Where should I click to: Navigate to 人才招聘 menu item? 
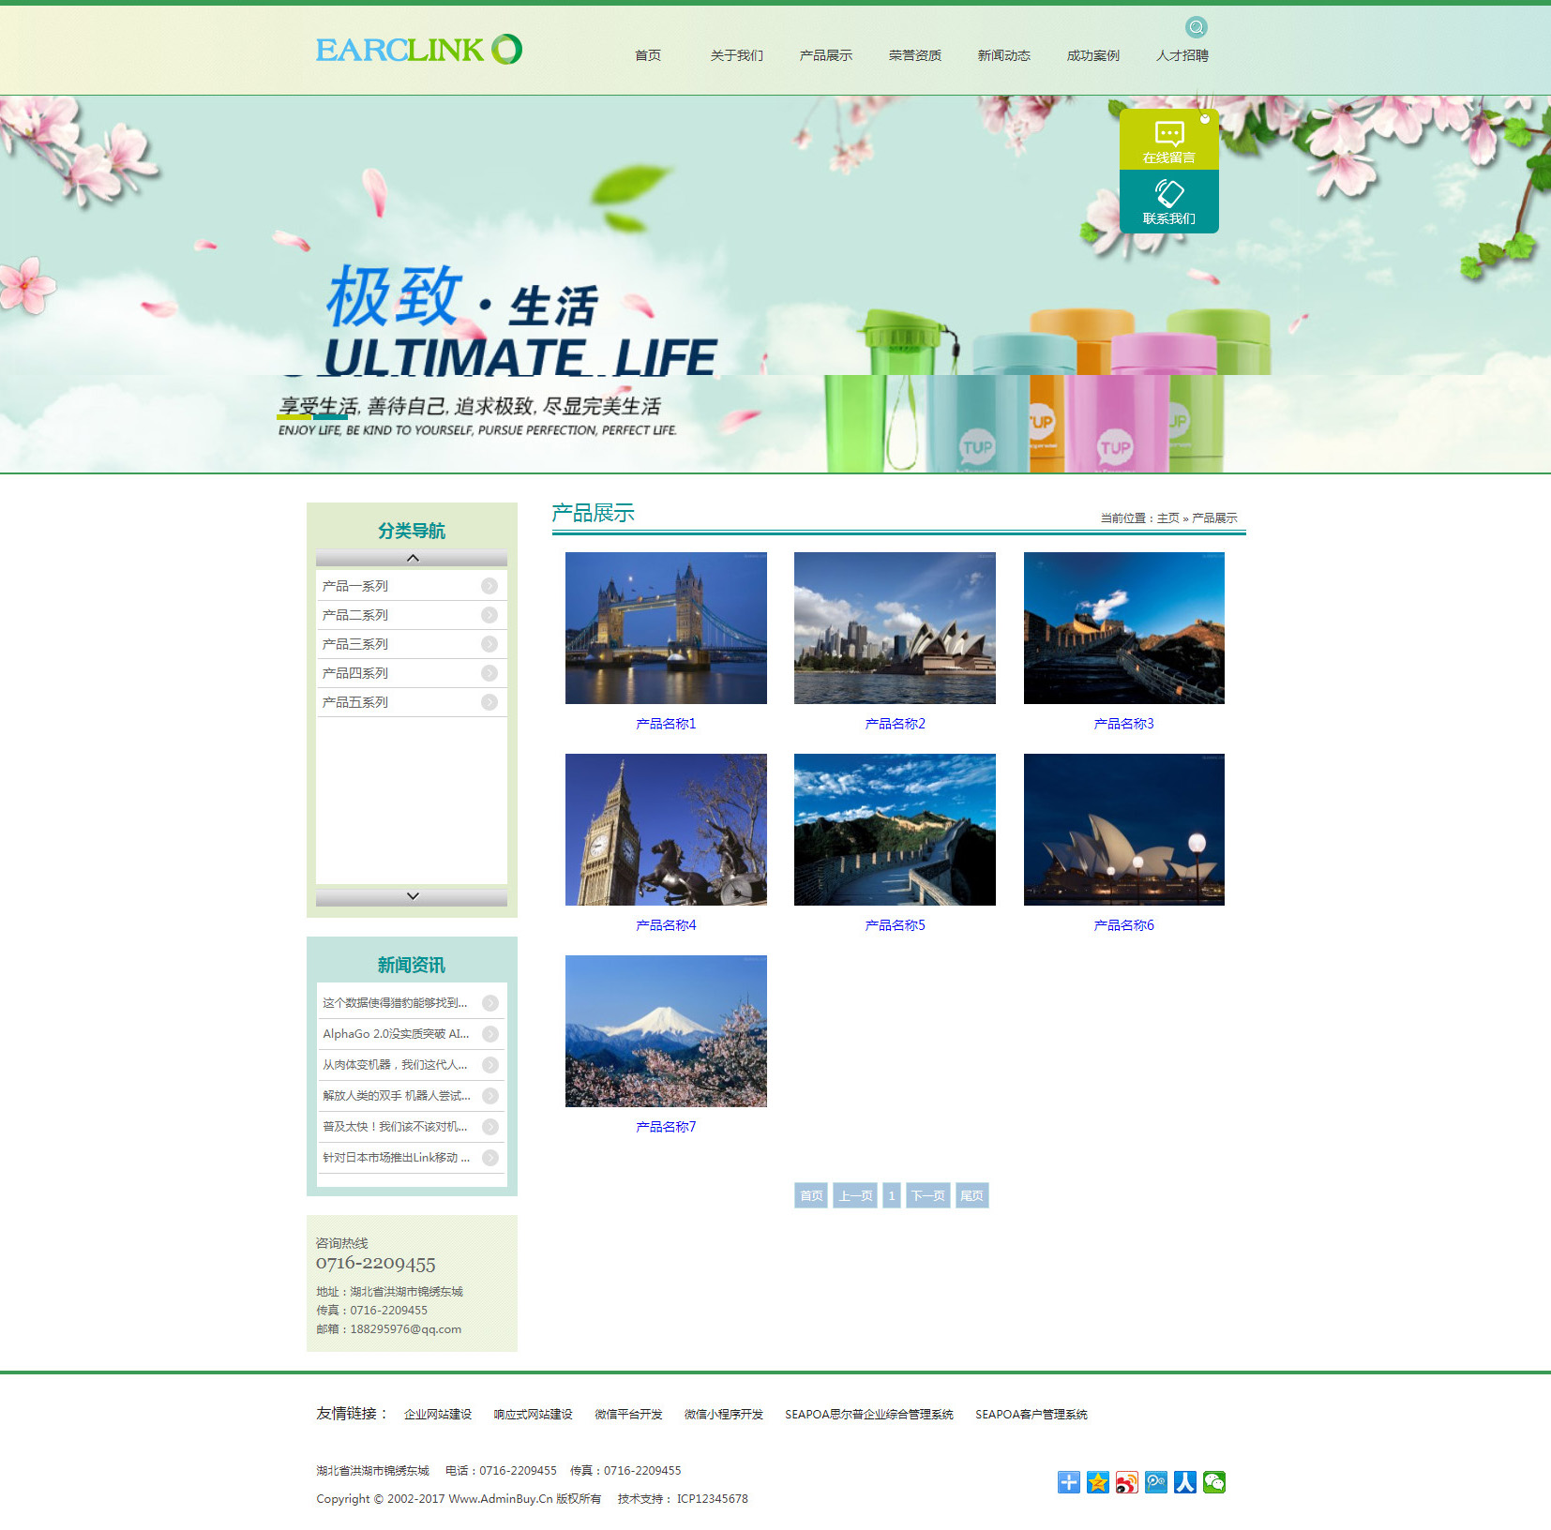click(1182, 55)
